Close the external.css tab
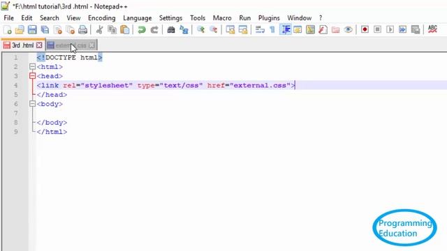447x251 pixels. tap(91, 45)
